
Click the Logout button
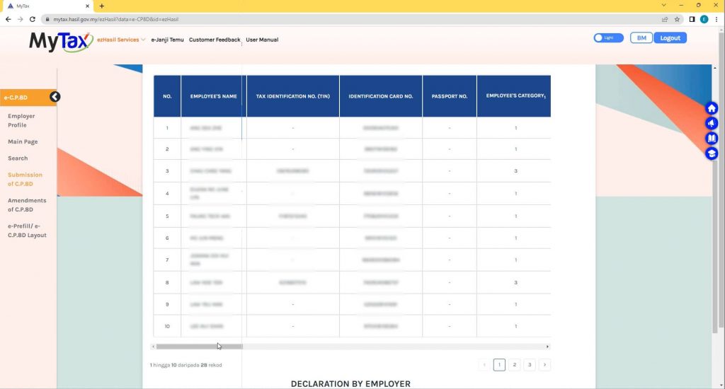pos(670,37)
